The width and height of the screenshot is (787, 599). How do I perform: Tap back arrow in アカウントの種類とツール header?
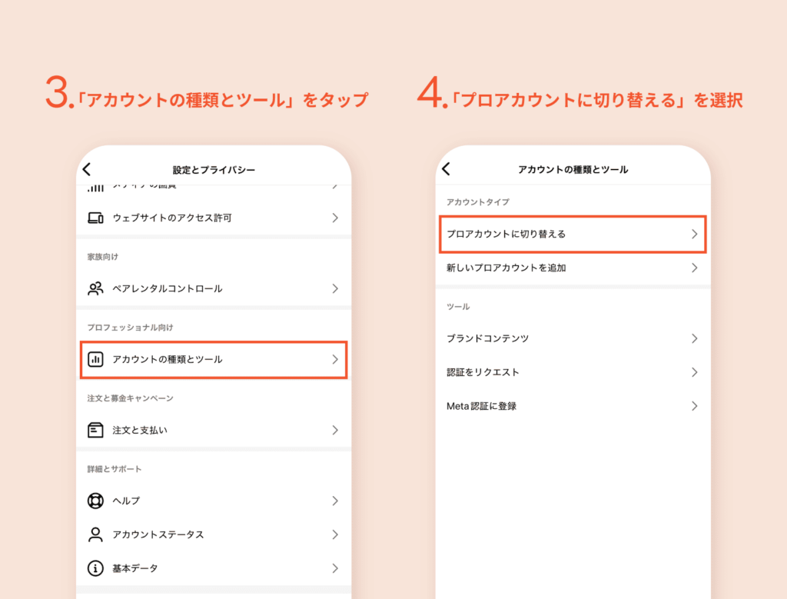pos(447,169)
